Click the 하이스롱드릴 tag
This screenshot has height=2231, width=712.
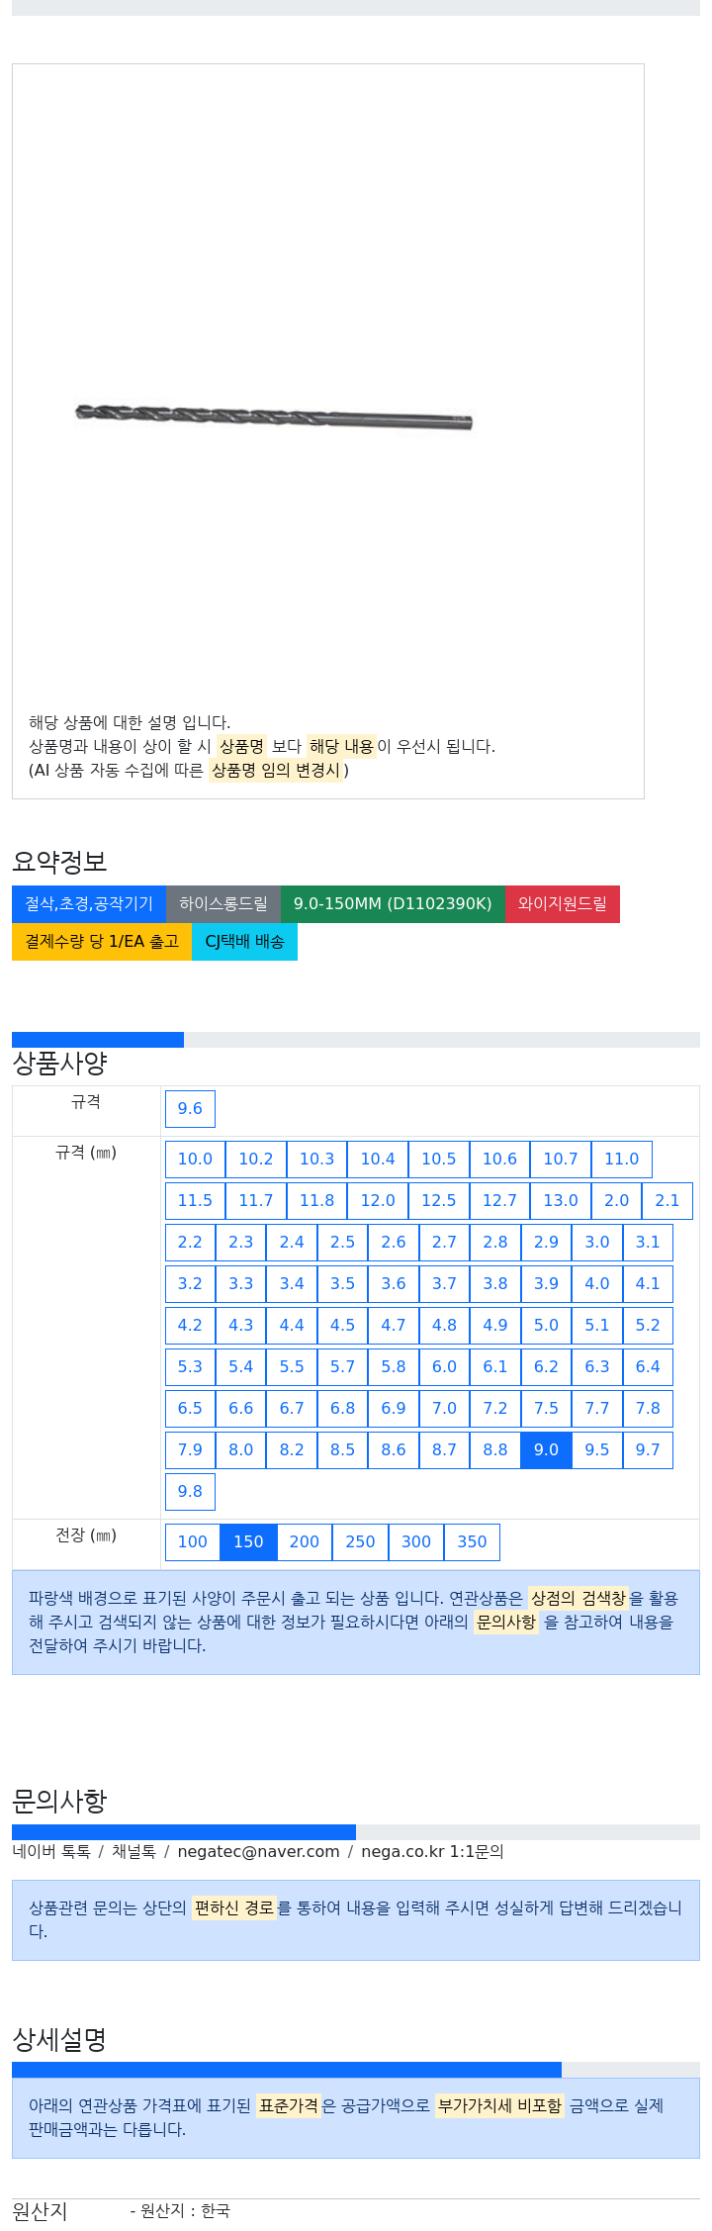(223, 904)
